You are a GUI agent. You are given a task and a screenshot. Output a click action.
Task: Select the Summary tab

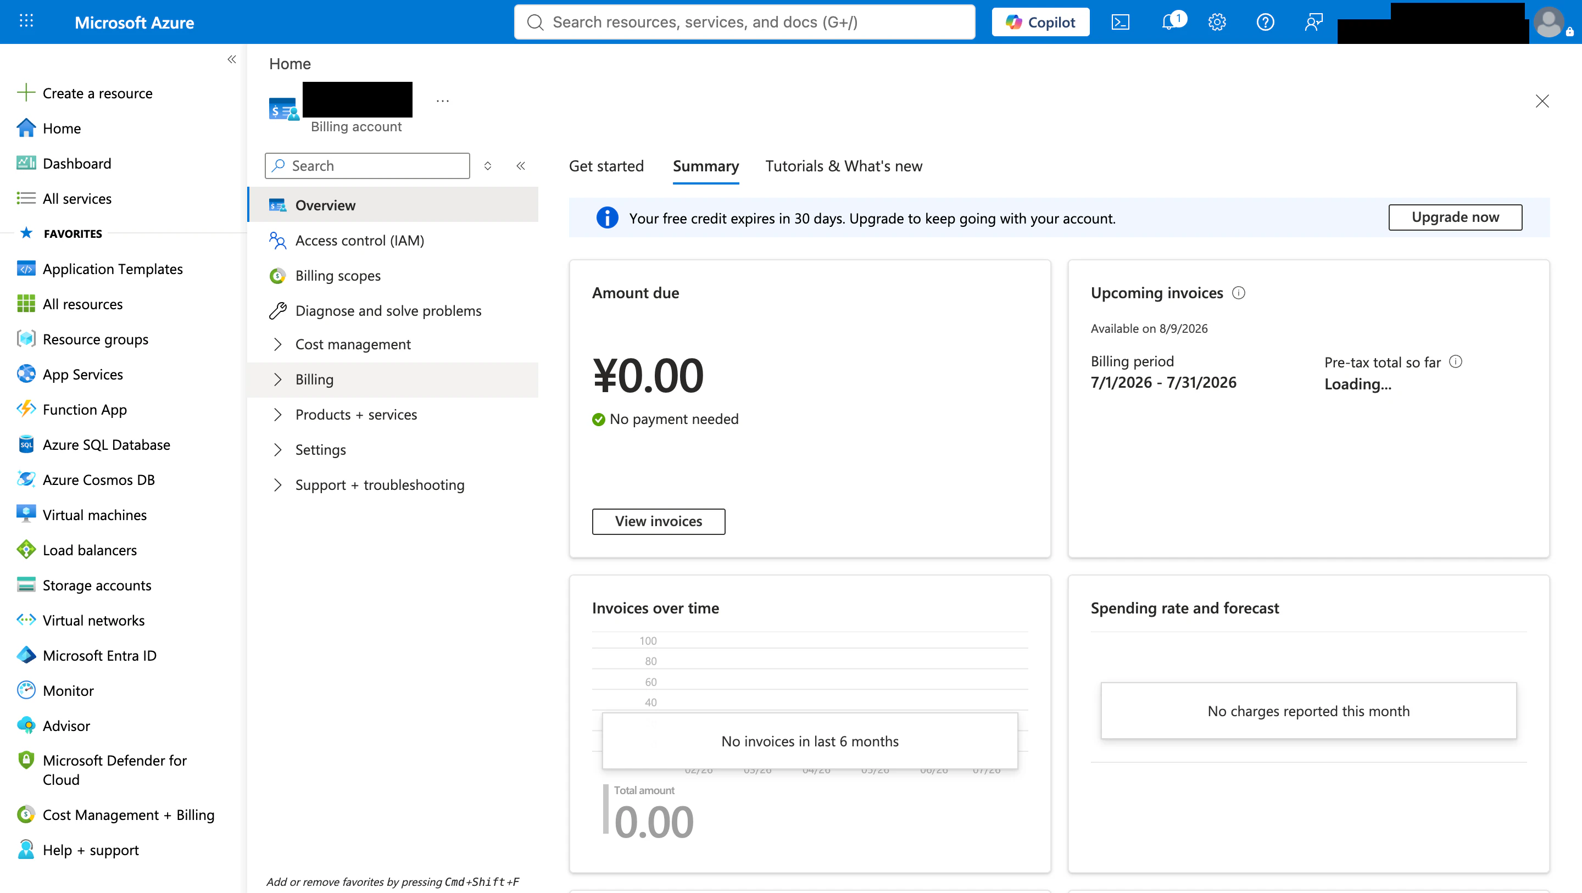706,166
